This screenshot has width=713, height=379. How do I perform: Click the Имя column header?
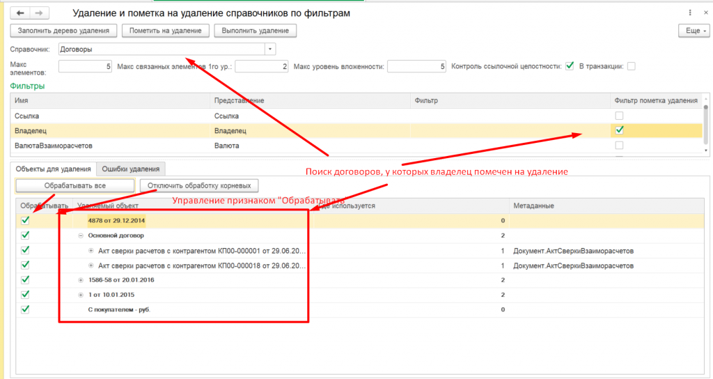click(110, 100)
